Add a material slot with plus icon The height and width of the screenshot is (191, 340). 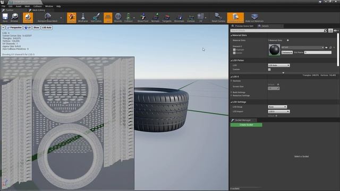pyautogui.click(x=288, y=40)
